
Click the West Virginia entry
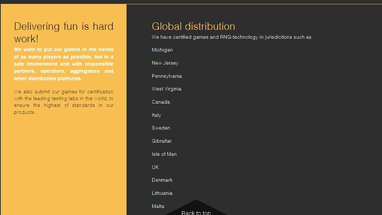(x=166, y=89)
